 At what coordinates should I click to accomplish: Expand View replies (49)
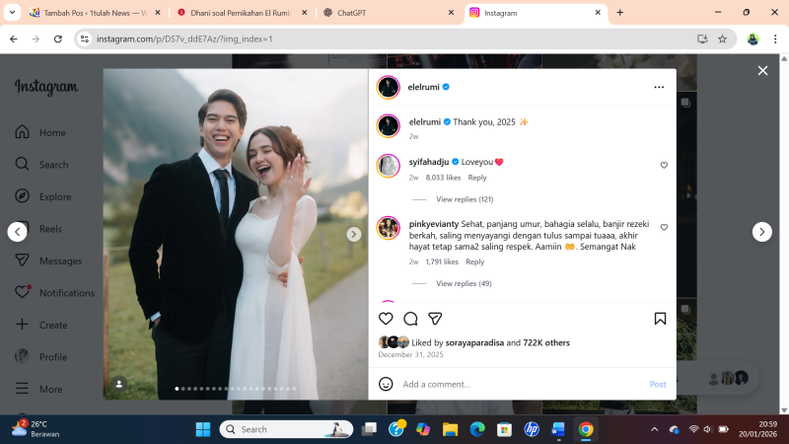(x=464, y=283)
